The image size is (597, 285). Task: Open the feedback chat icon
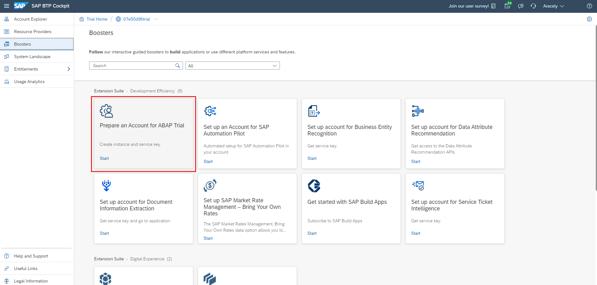point(521,6)
